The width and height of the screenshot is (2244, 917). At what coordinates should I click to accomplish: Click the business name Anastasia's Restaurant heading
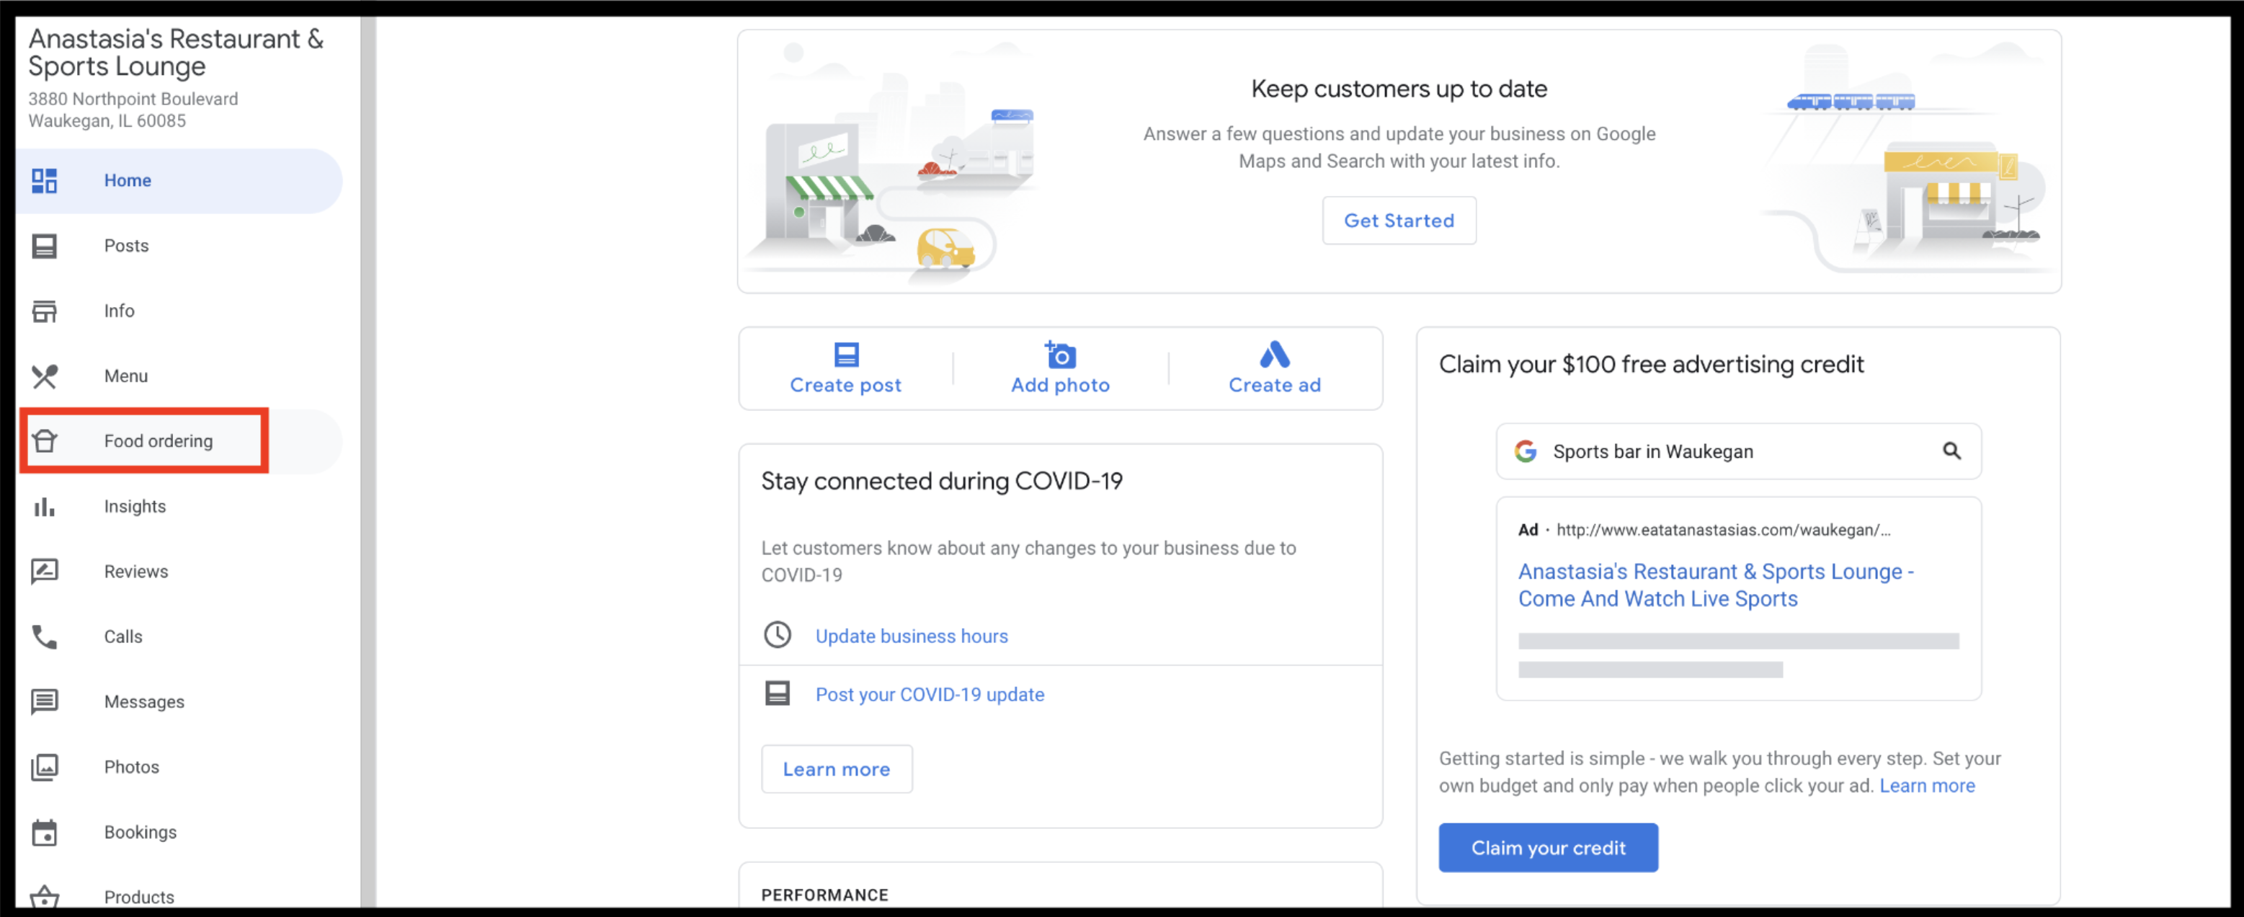[176, 53]
